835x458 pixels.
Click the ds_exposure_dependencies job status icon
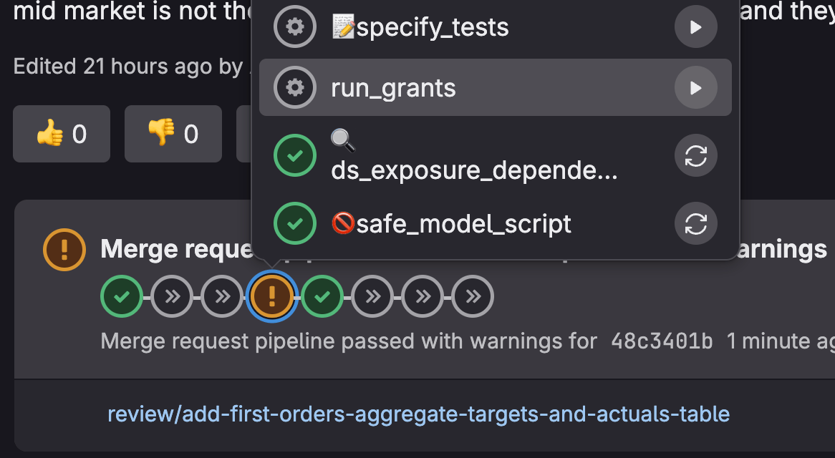click(295, 155)
